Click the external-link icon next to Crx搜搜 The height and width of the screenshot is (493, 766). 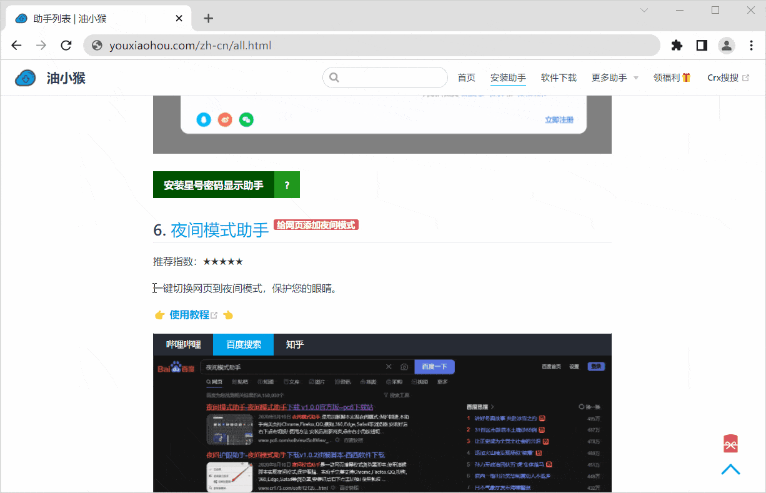(x=745, y=78)
